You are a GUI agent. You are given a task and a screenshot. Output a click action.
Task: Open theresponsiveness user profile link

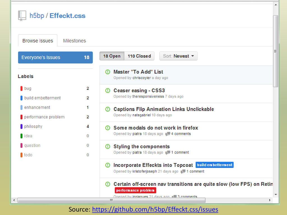148,97
